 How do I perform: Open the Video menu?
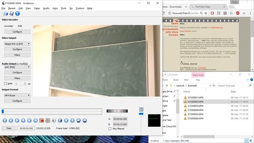coord(37,8)
